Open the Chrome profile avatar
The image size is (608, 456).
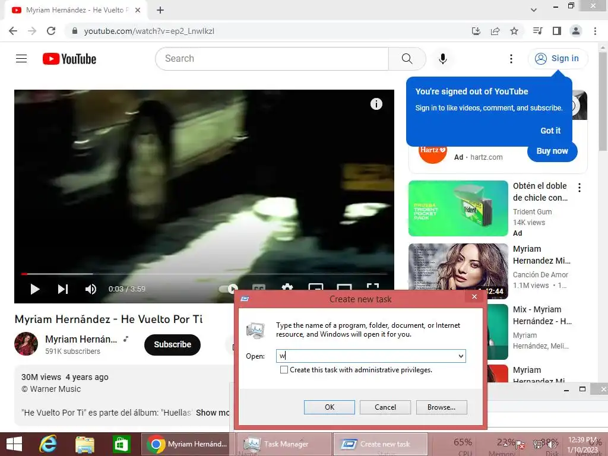[x=576, y=31]
